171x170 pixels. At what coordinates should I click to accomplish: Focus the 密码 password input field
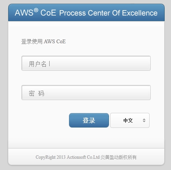click(86, 93)
